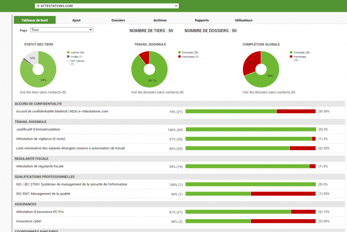Select the Archives tab

click(x=160, y=20)
